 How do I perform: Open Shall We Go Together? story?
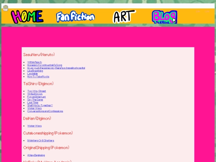click(x=40, y=105)
